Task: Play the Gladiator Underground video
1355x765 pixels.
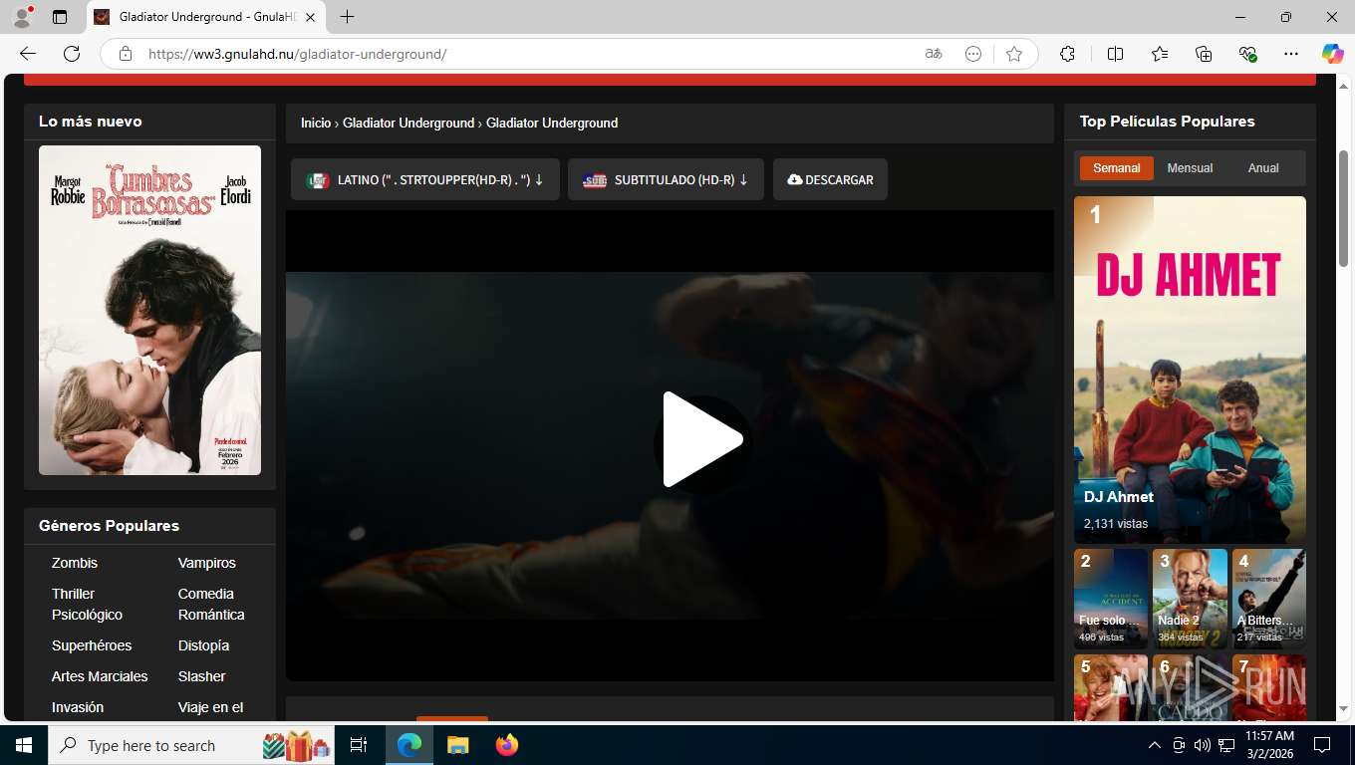Action: click(702, 439)
